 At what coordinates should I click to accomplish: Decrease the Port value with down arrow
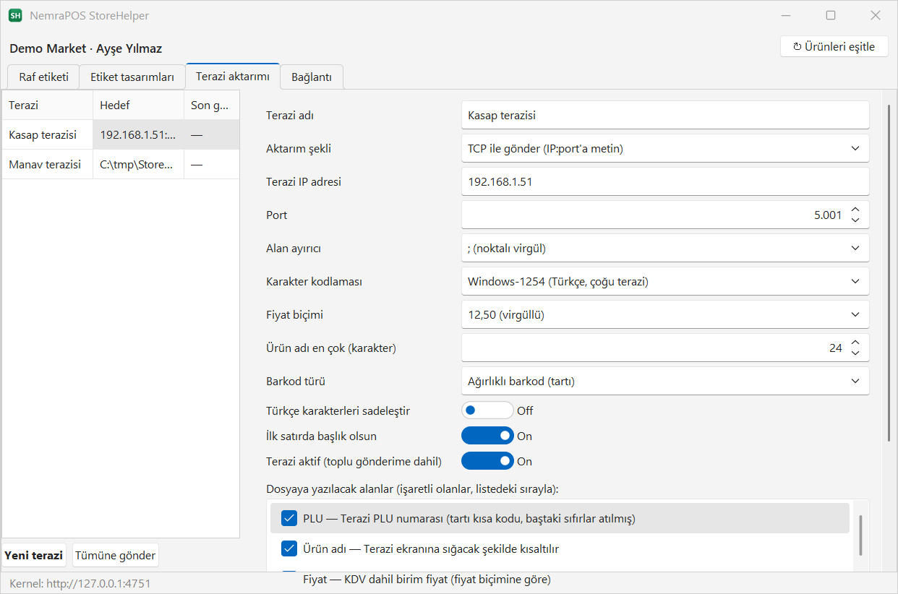pos(855,220)
